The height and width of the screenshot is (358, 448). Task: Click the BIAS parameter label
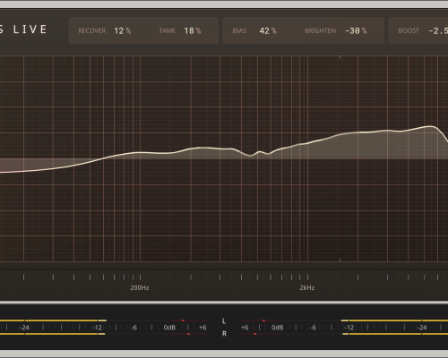pos(239,30)
